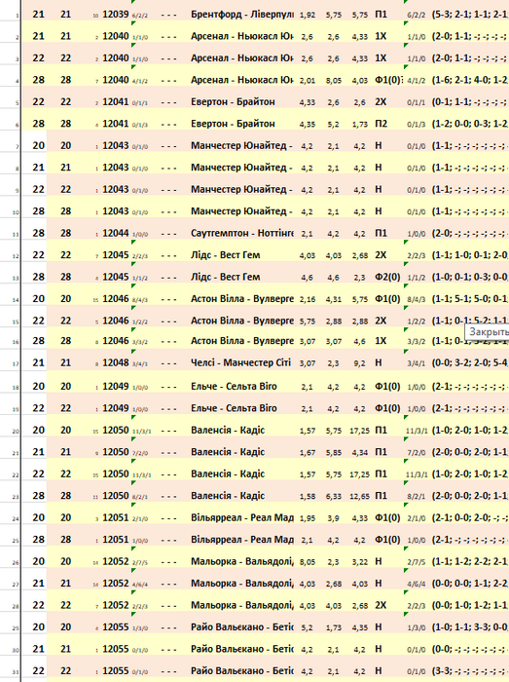This screenshot has height=682, width=509.
Task: Click the Ф1(0) pick in the Астон Вілла row
Action: pyautogui.click(x=387, y=299)
